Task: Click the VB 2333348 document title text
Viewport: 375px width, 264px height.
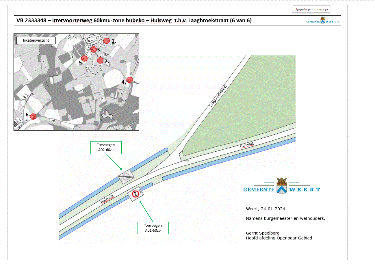Action: tap(134, 21)
